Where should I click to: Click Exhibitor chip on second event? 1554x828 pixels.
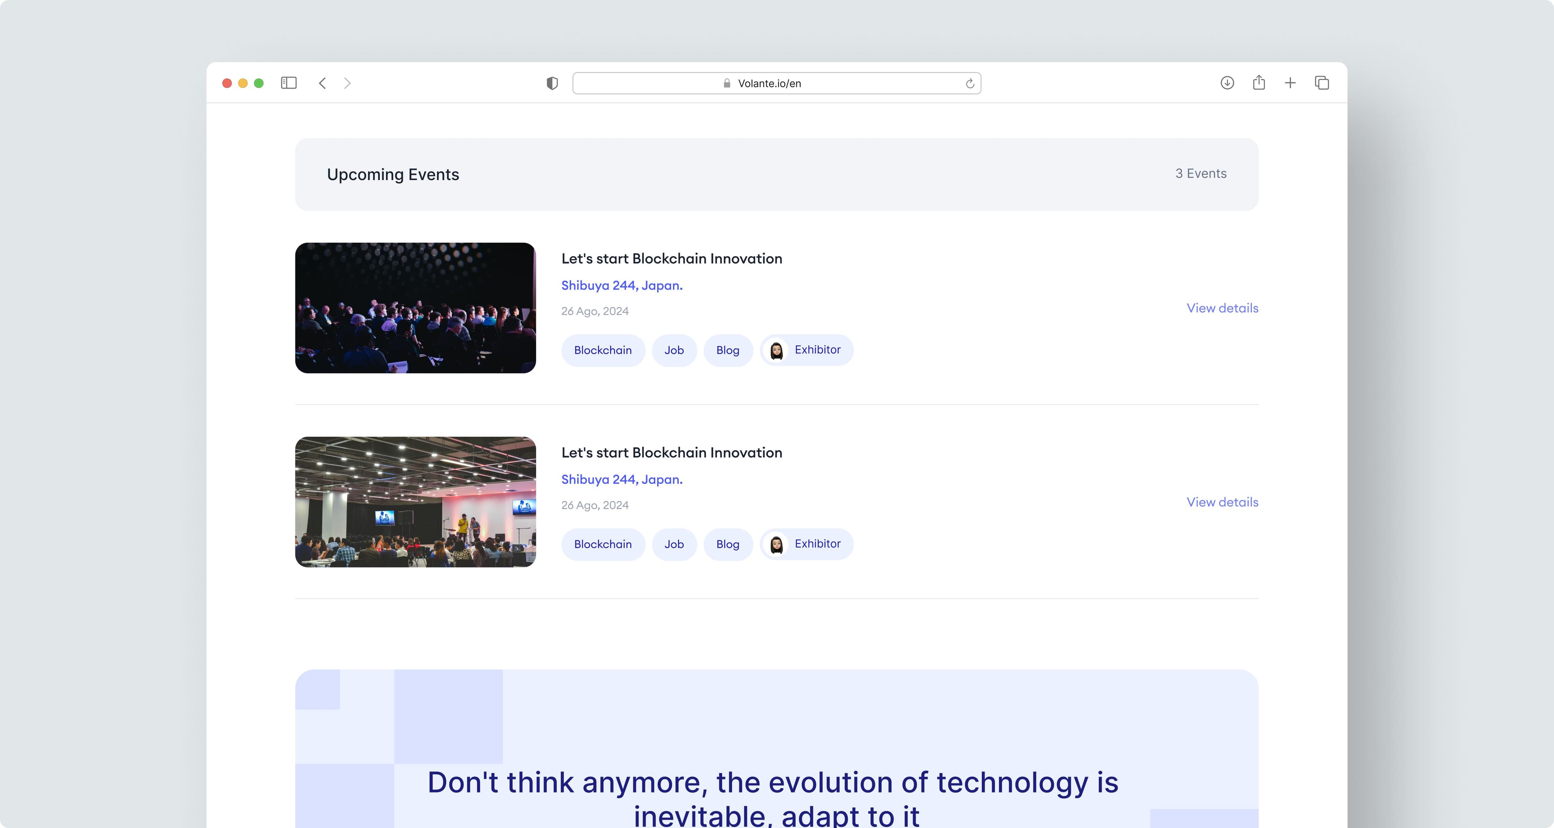click(x=807, y=545)
